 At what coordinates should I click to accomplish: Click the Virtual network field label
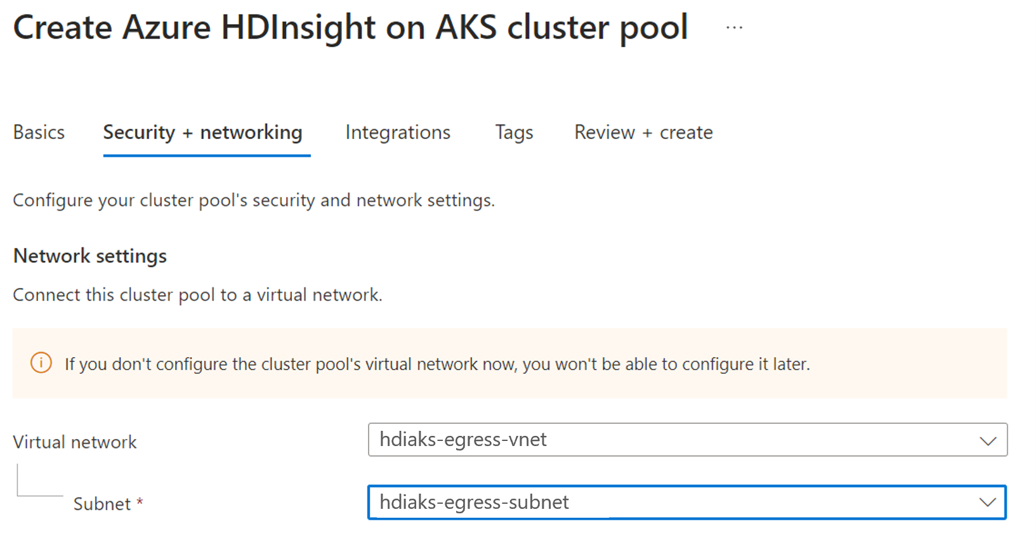coord(75,442)
